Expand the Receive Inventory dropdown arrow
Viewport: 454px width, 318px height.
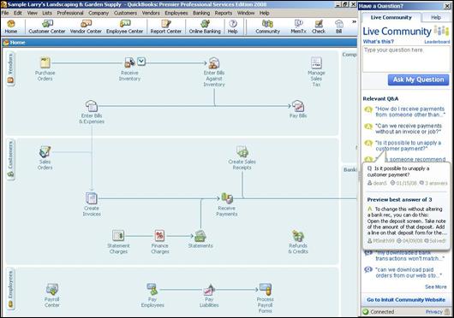tap(141, 62)
